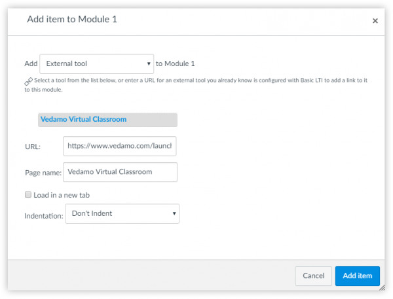Image resolution: width=393 pixels, height=299 pixels.
Task: Click the dialog resize handle in the corner
Action: pos(382,288)
